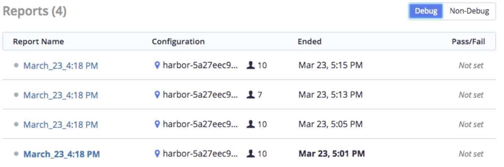Click location pin icon in first report row

tap(157, 65)
